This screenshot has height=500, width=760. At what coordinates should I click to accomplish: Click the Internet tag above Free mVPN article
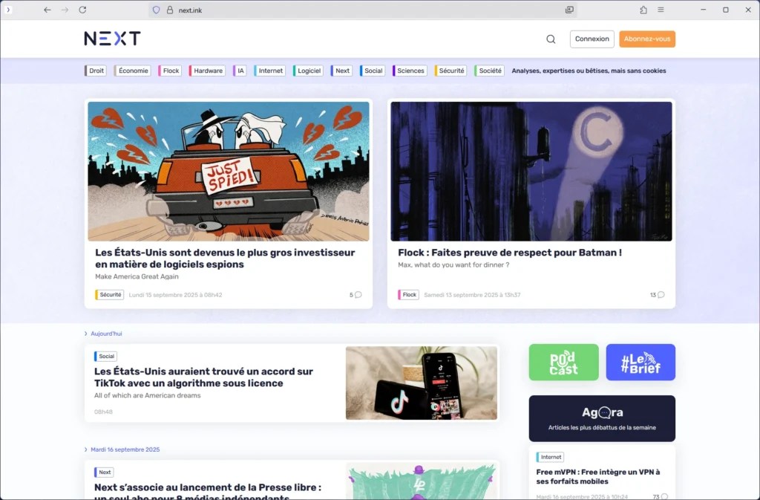550,457
